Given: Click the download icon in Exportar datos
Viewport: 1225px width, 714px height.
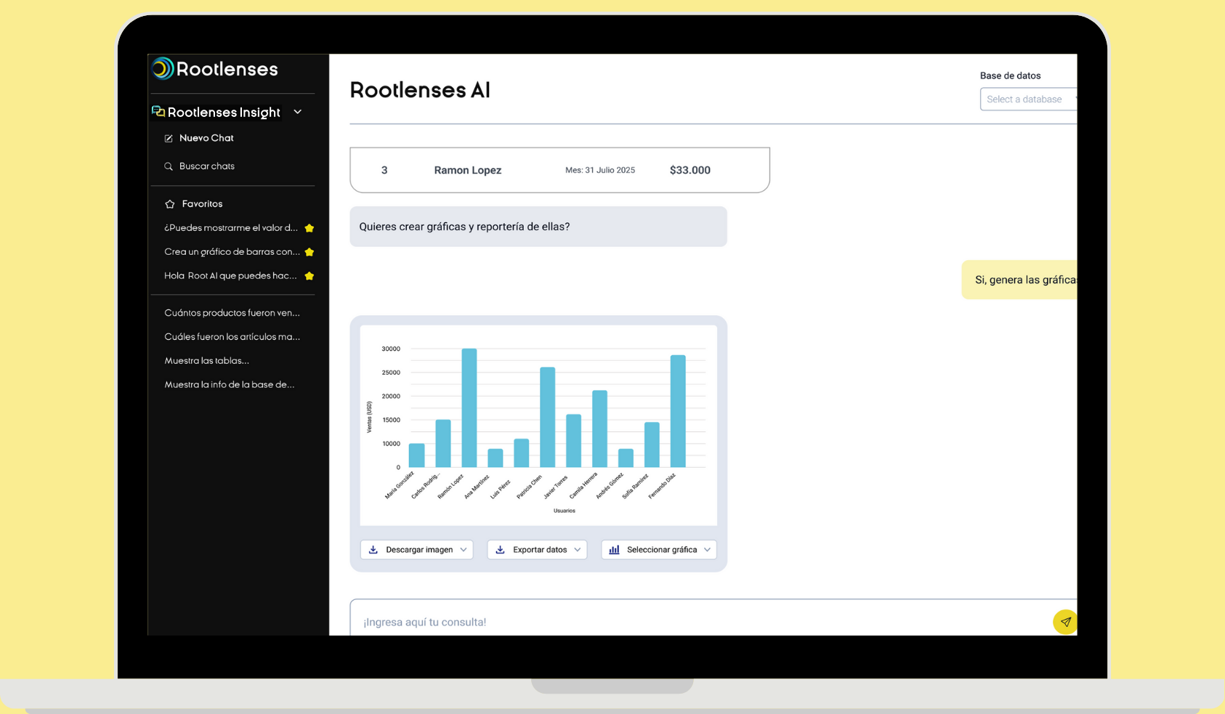Looking at the screenshot, I should (x=500, y=550).
